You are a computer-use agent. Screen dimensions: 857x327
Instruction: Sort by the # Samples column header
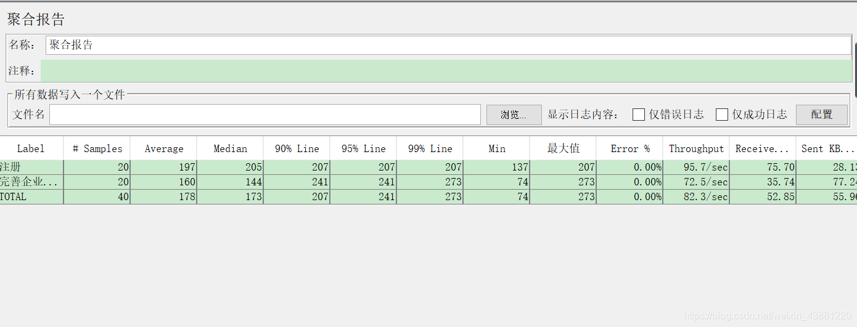(97, 148)
